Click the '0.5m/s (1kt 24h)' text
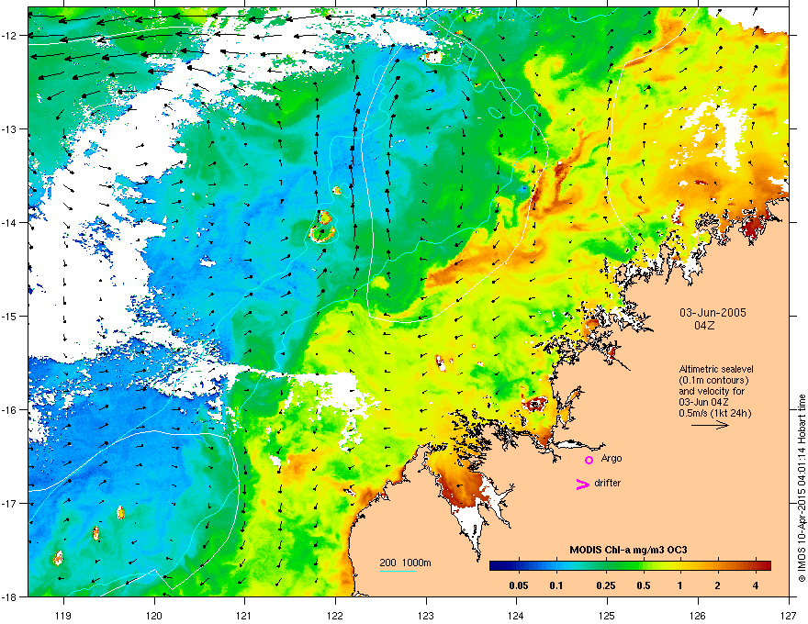The width and height of the screenshot is (808, 624). coord(715,413)
